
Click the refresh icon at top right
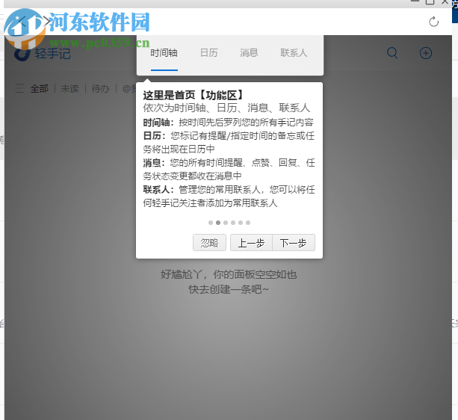tap(434, 22)
